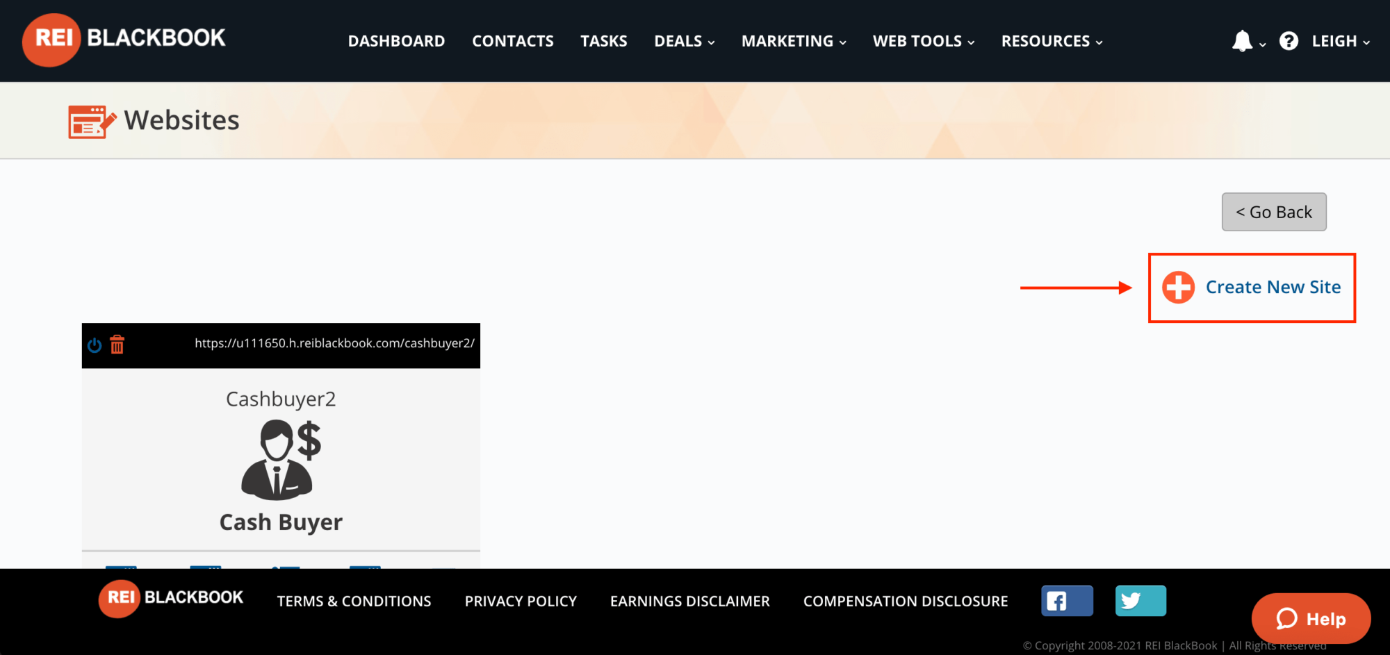
Task: Click the Cashbuyer2 site title
Action: (x=281, y=399)
